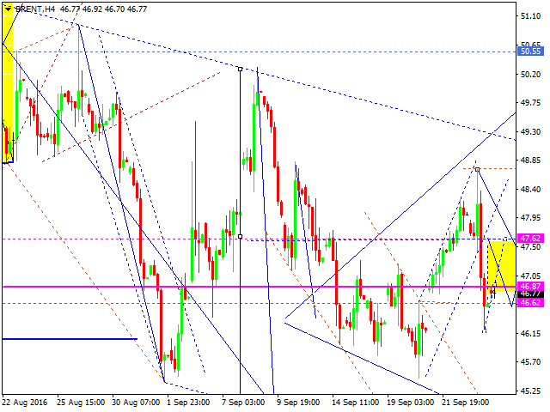Click the 21 Sep 19:00 time label
Image resolution: width=550 pixels, height=412 pixels.
(x=466, y=403)
